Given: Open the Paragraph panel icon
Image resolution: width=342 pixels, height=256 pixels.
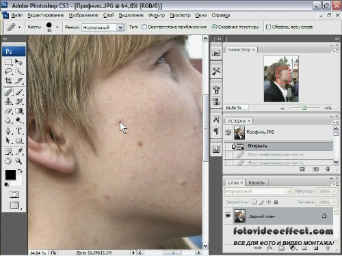Looking at the screenshot, I should [216, 131].
